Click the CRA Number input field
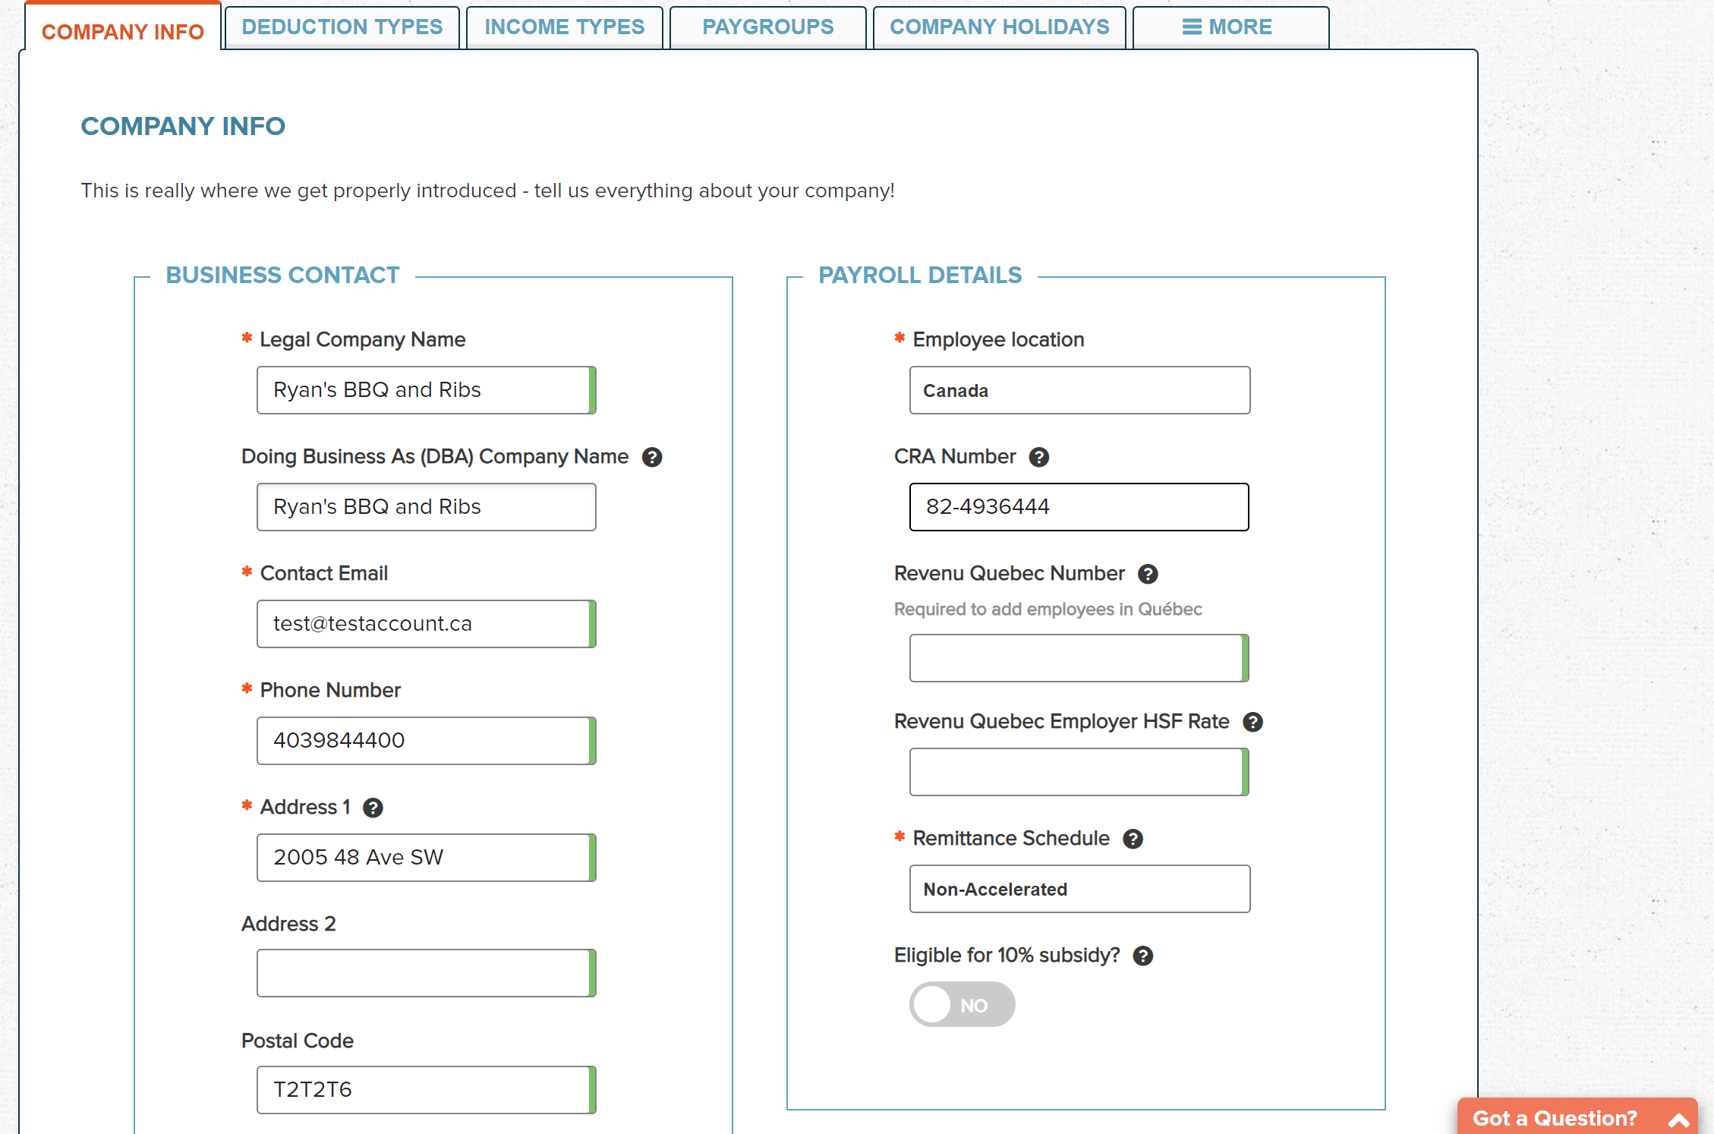The height and width of the screenshot is (1134, 1714). click(x=1079, y=507)
